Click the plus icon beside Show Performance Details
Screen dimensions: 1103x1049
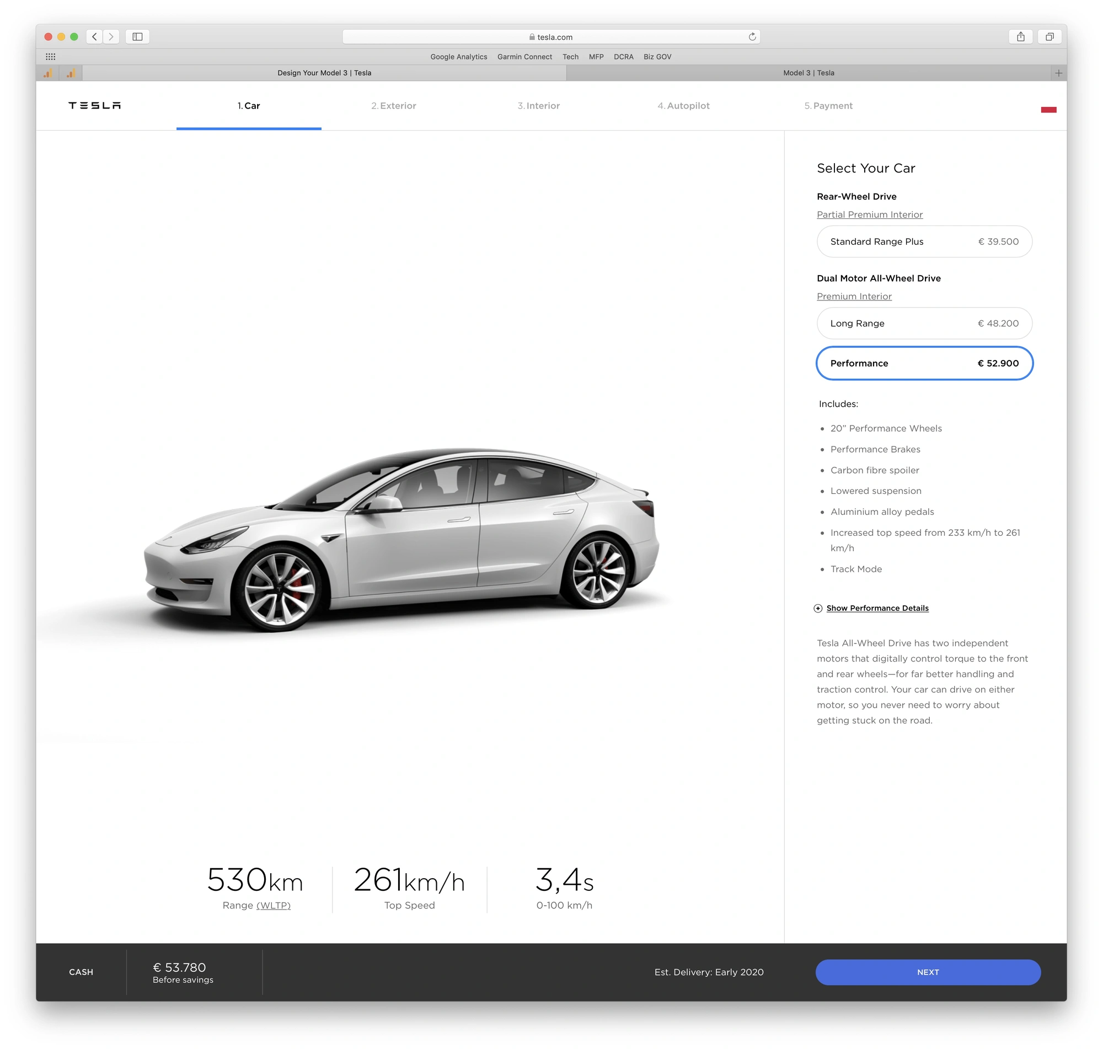click(818, 609)
